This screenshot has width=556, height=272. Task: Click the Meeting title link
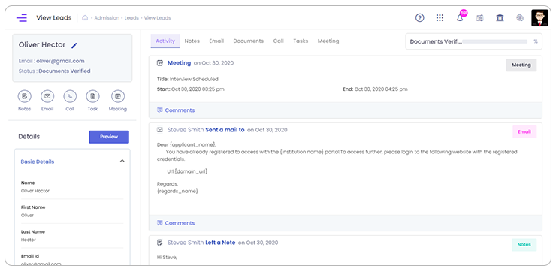pyautogui.click(x=179, y=63)
